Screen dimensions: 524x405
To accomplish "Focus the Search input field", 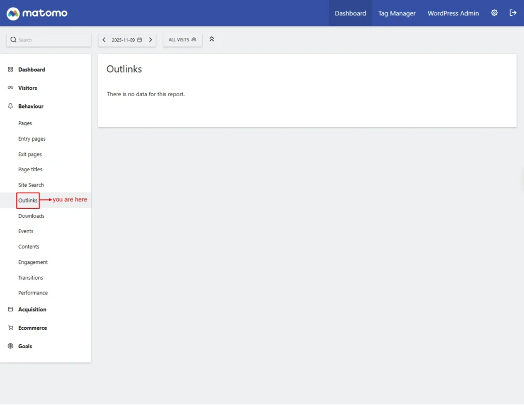I will [x=51, y=40].
